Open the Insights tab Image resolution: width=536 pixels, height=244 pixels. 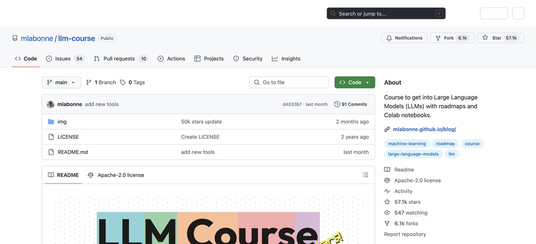286,58
